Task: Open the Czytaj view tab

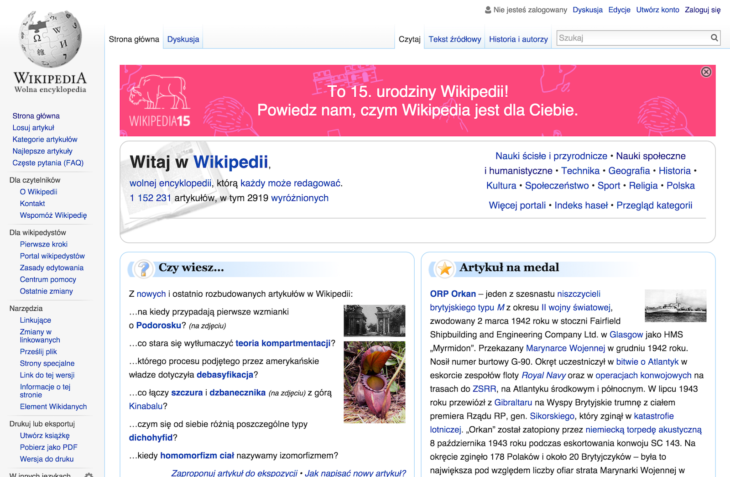Action: click(409, 39)
